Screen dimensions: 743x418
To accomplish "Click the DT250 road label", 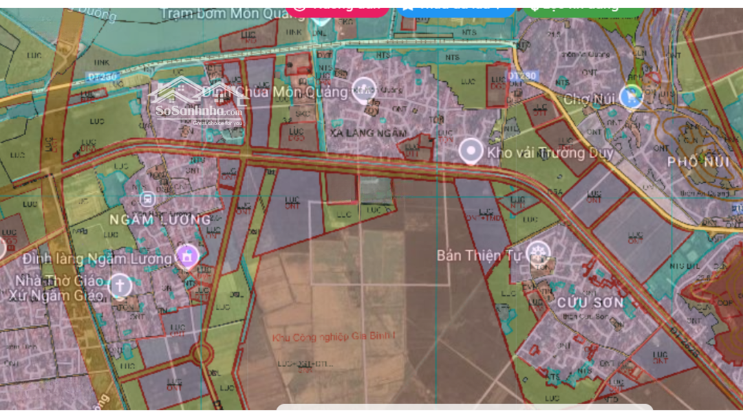I will click(x=101, y=77).
